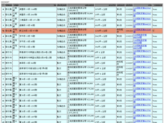Open the crm link in row 4
Viewport: 164px width, 123px height.
tap(140, 36)
